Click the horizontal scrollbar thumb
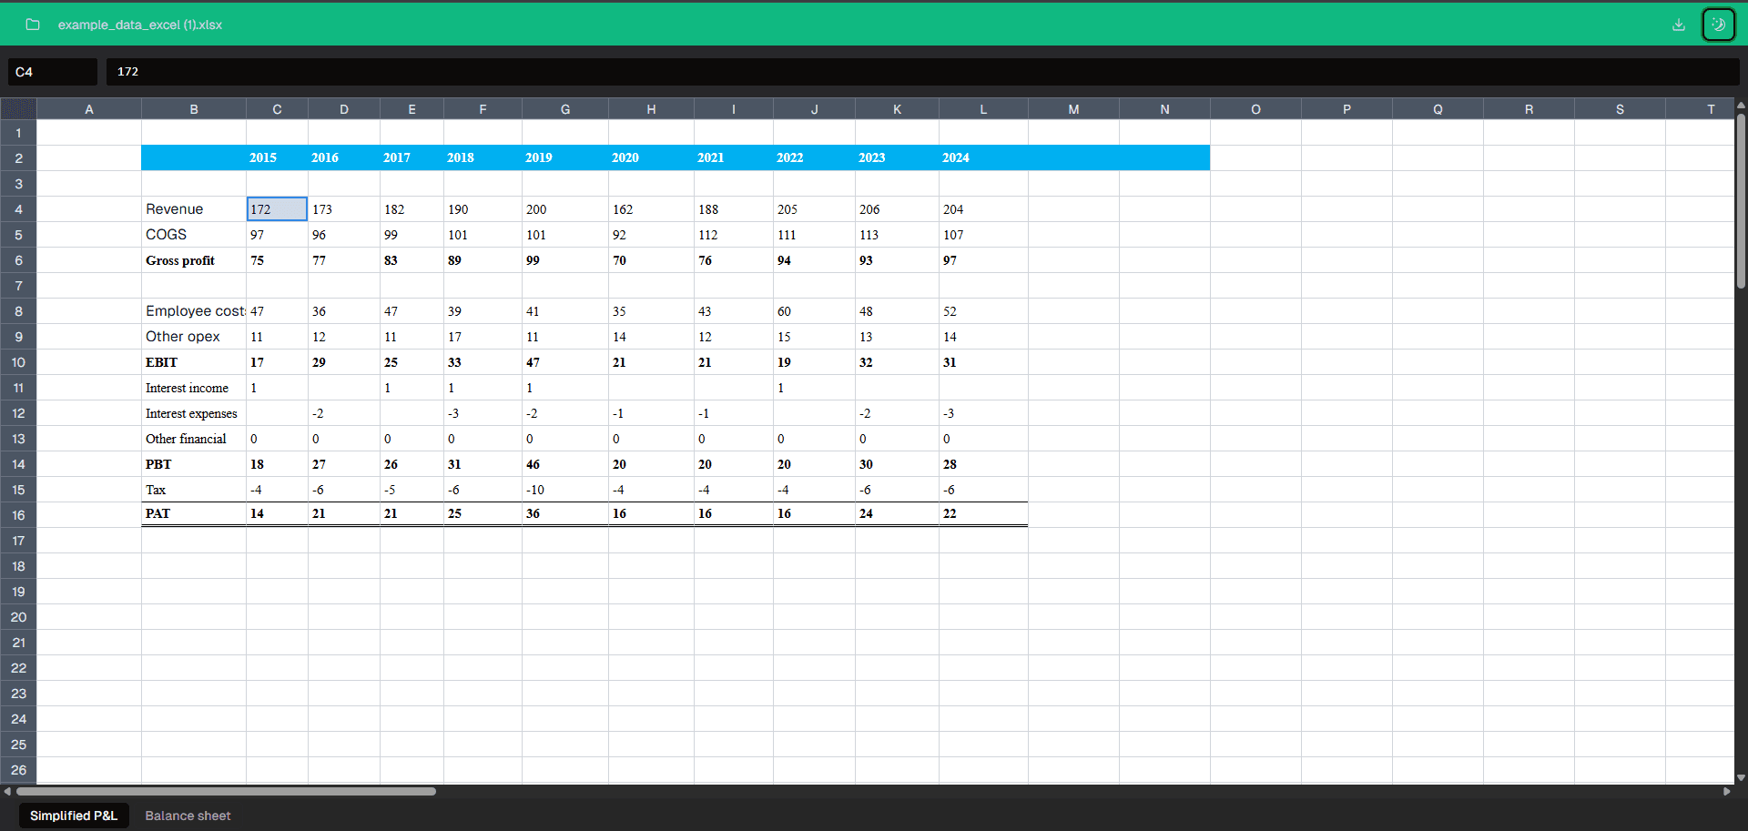Viewport: 1748px width, 831px height. 226,791
